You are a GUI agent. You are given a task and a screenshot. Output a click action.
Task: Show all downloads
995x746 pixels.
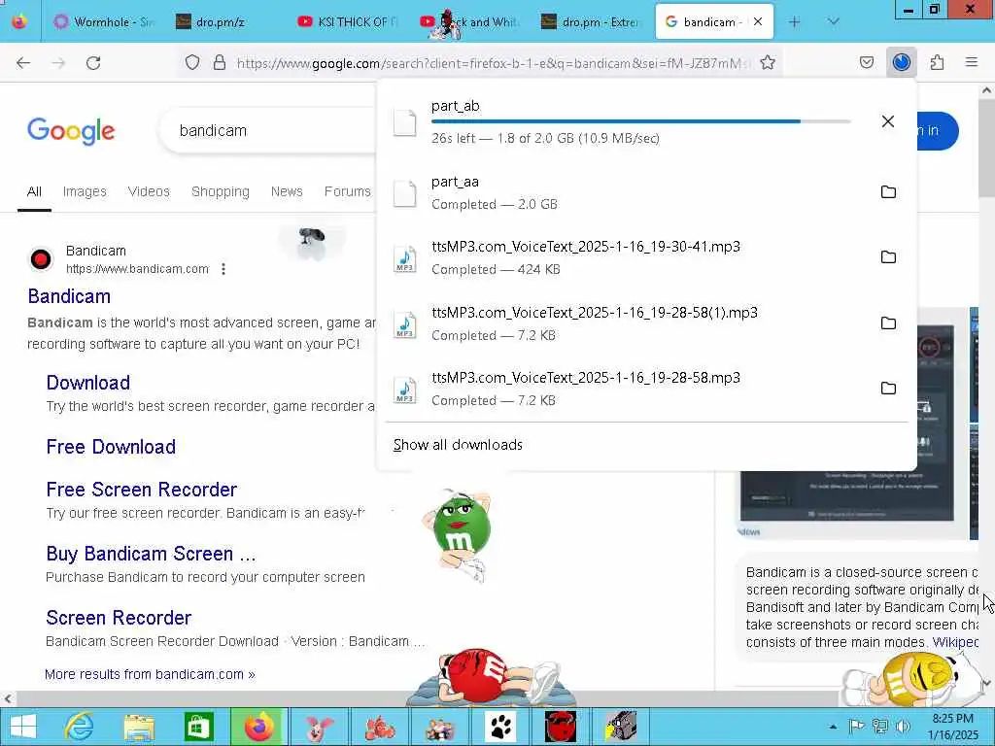pos(458,445)
